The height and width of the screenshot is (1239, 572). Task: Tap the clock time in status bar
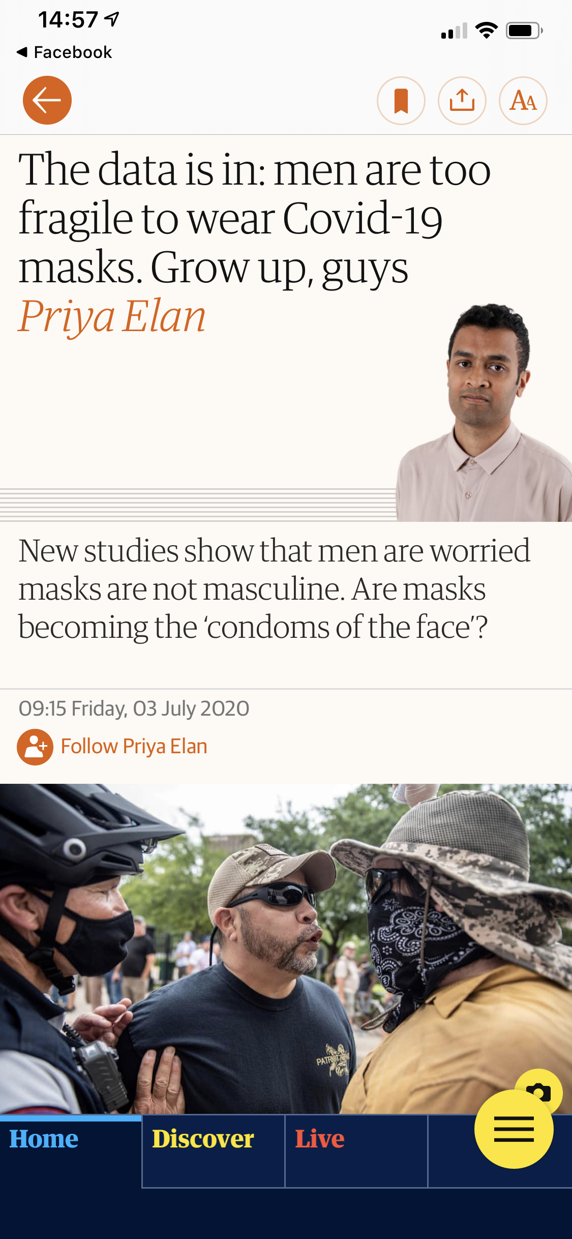pyautogui.click(x=68, y=20)
